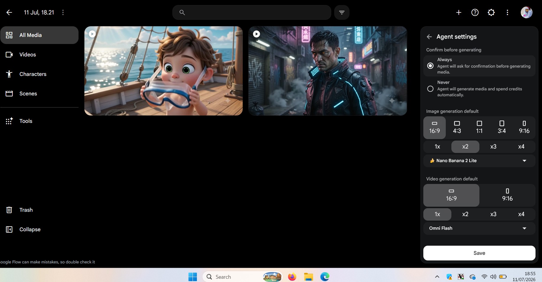Add new media with the plus icon
542x282 pixels.
(459, 12)
